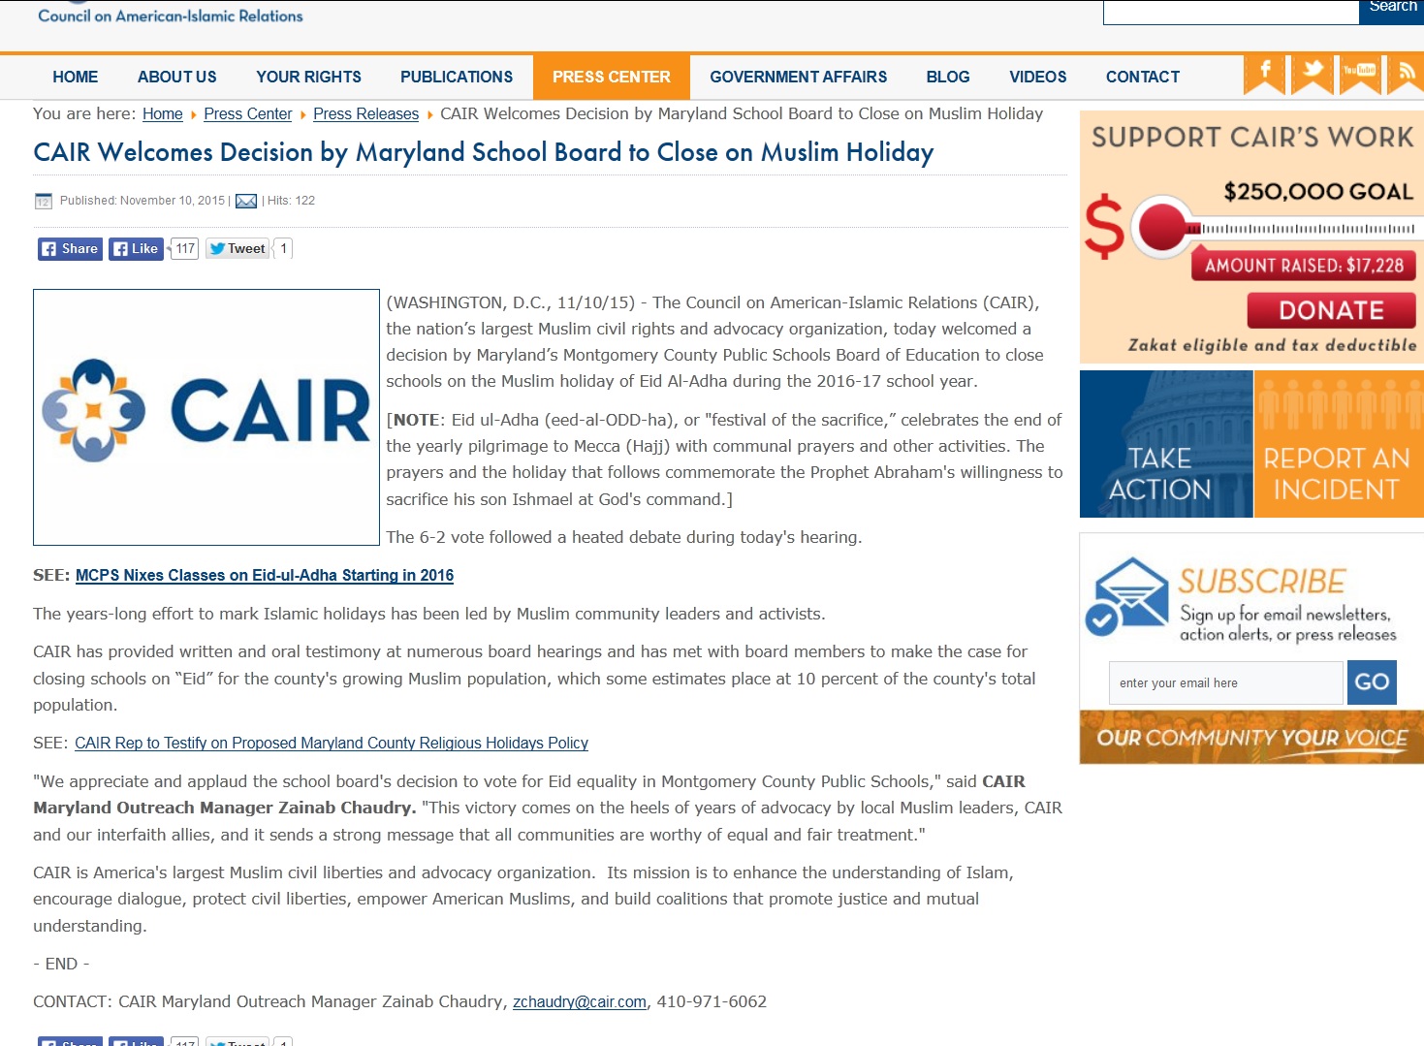Open the REPORT AN INCIDENT tile

tap(1339, 444)
